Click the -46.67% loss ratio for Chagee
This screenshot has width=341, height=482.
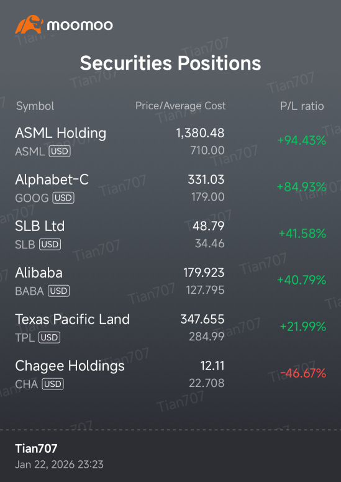(303, 374)
